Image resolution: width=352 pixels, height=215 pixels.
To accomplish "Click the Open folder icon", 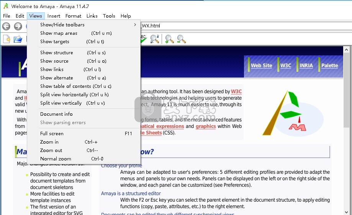I will click(x=18, y=40).
